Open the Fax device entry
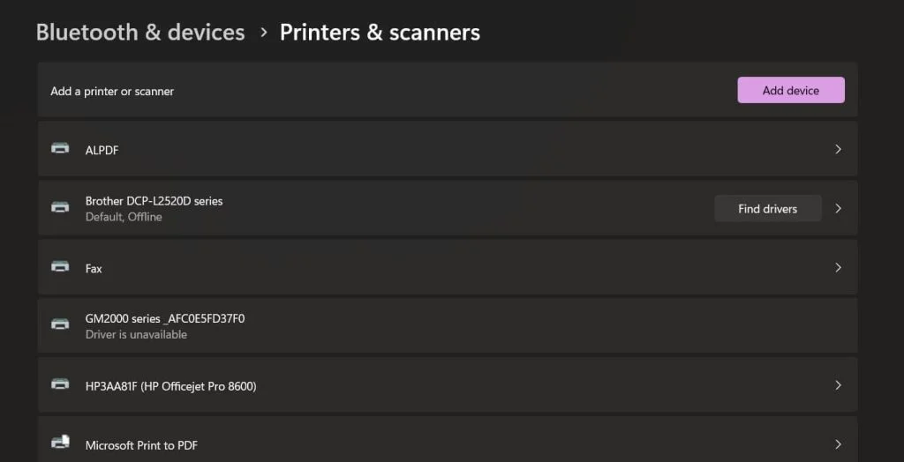Viewport: 904px width, 462px height. click(94, 268)
